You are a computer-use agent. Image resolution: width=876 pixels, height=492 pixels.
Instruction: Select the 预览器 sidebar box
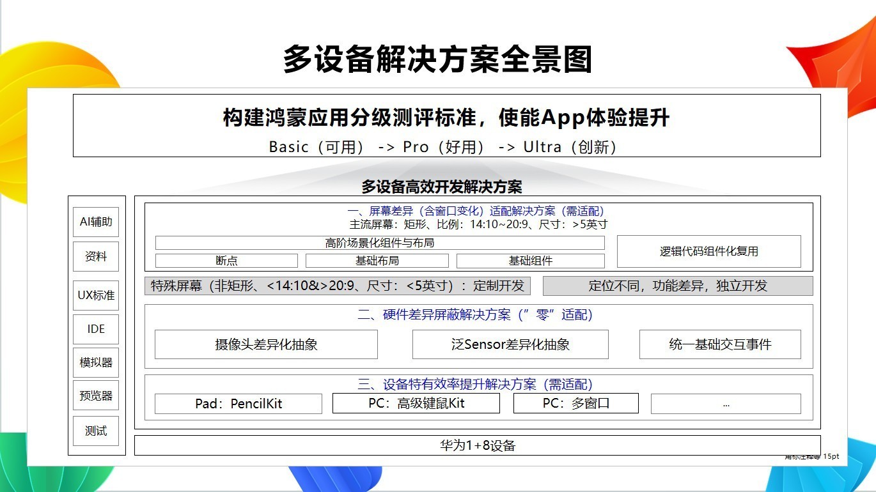point(96,396)
